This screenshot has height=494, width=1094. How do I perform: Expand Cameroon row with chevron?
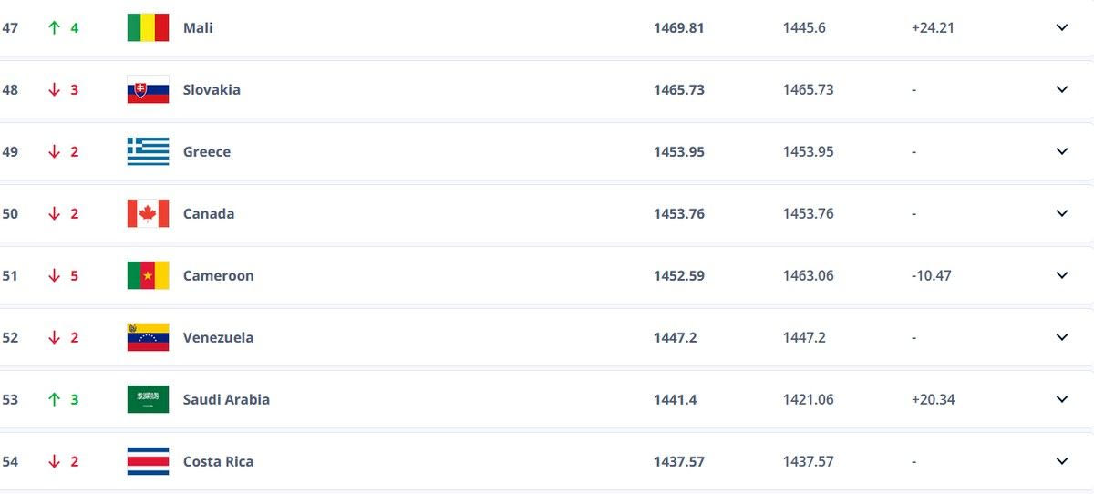(1061, 275)
